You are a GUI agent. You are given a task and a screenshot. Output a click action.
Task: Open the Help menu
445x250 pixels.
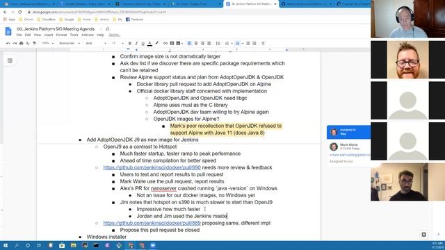100,35
